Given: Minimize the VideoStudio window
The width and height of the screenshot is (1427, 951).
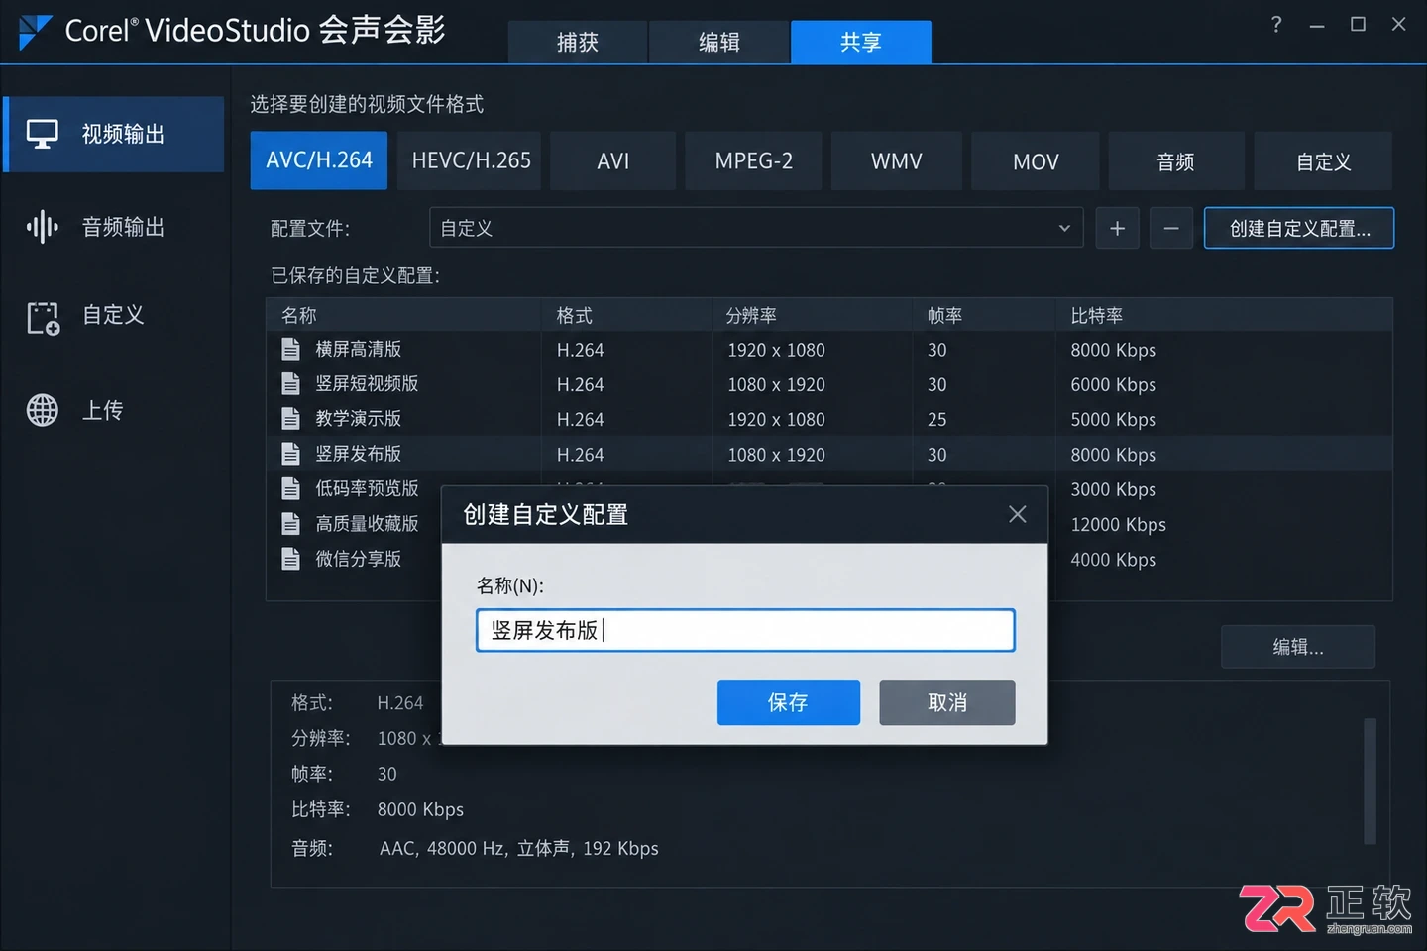Looking at the screenshot, I should point(1317,25).
